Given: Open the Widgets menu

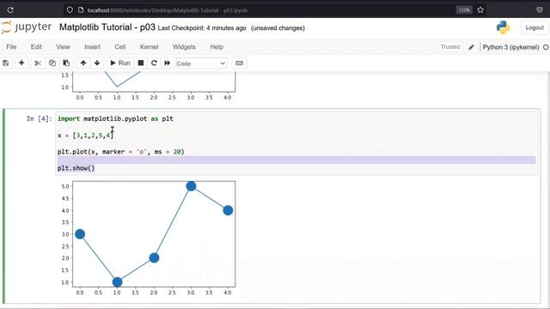Looking at the screenshot, I should tap(184, 47).
